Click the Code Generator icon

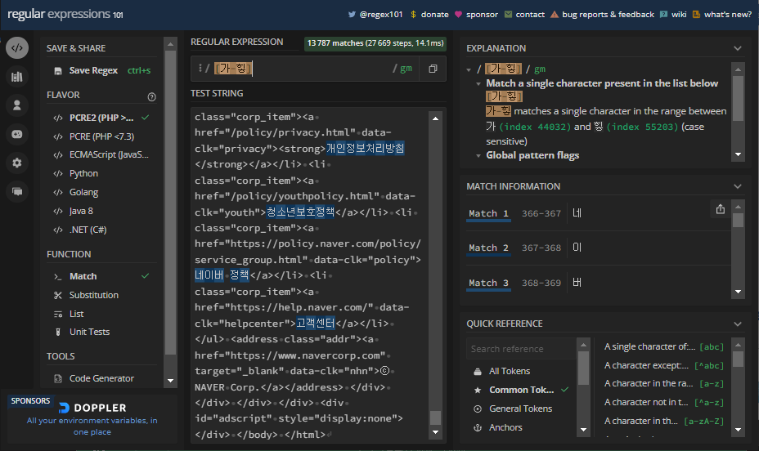click(58, 378)
